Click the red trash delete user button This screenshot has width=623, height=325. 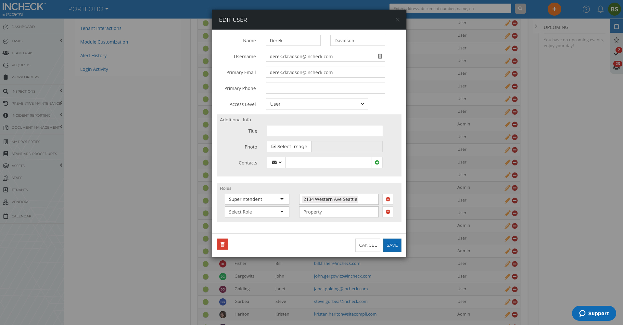coord(222,244)
